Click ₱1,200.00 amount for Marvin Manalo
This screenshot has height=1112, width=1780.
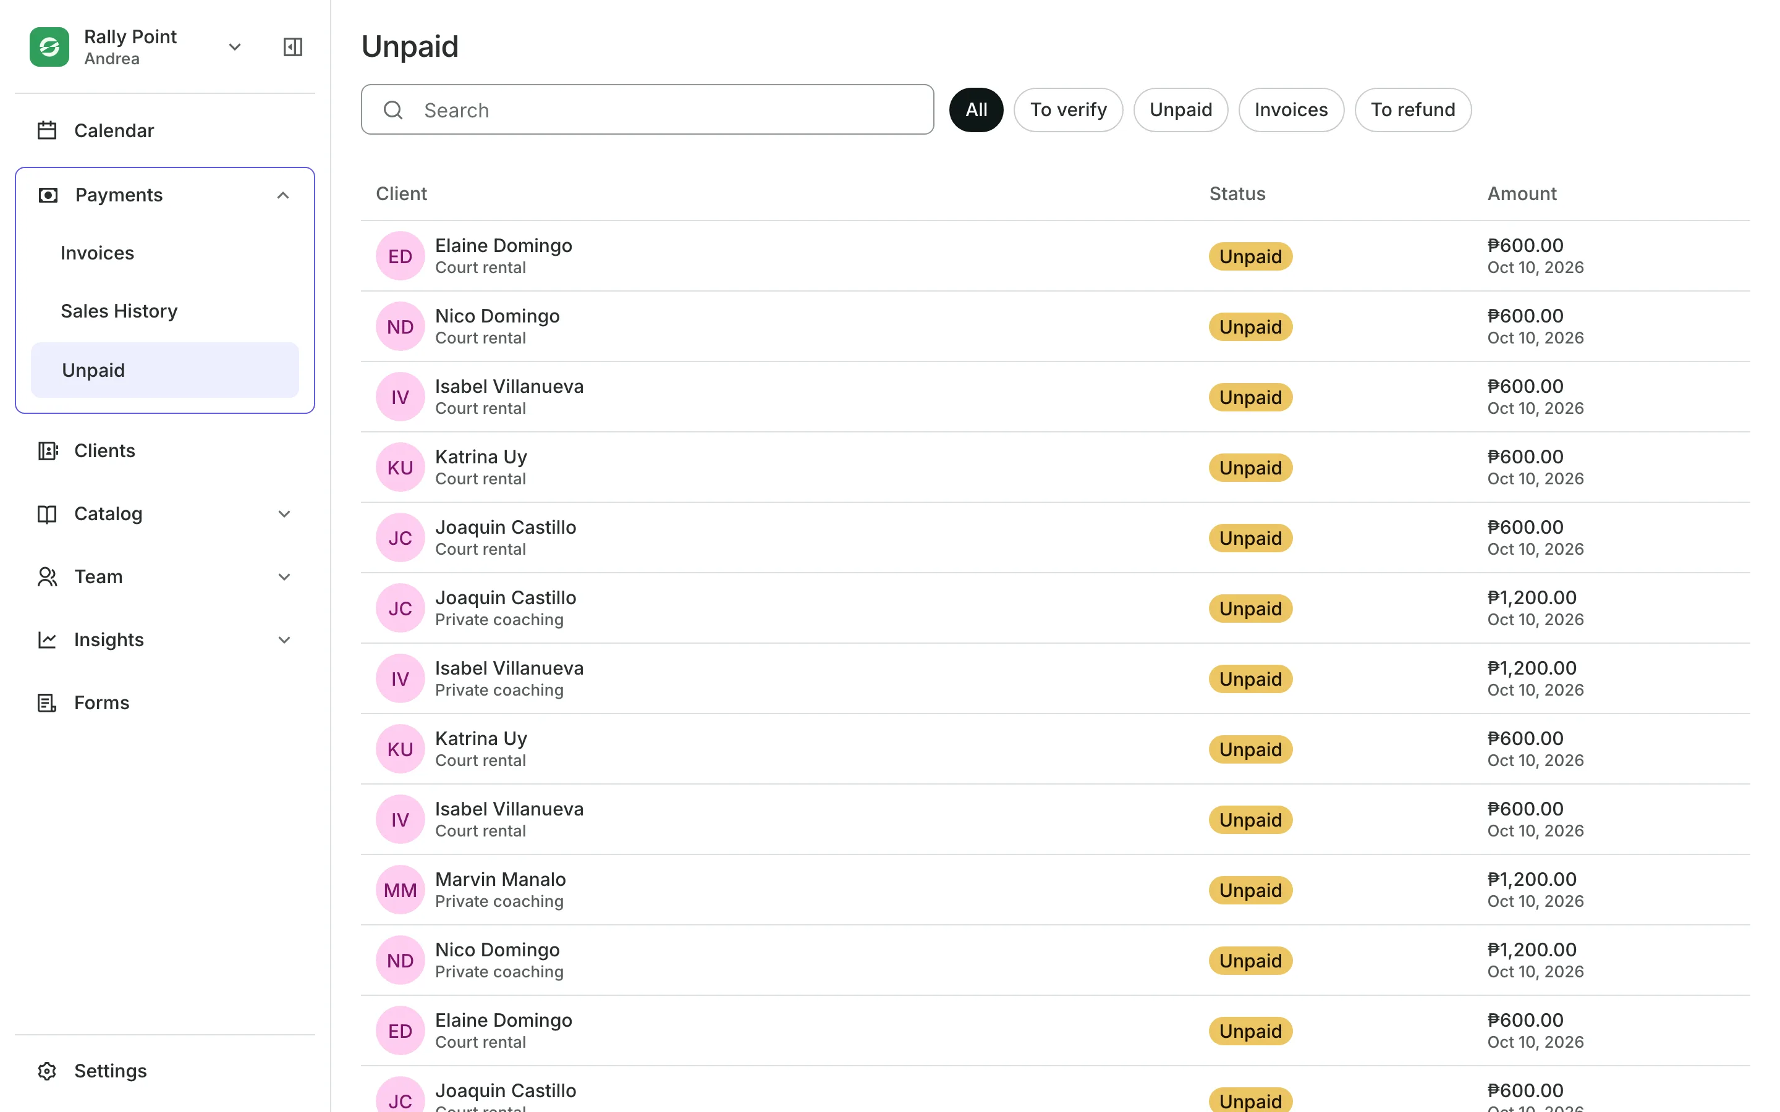[x=1532, y=879]
